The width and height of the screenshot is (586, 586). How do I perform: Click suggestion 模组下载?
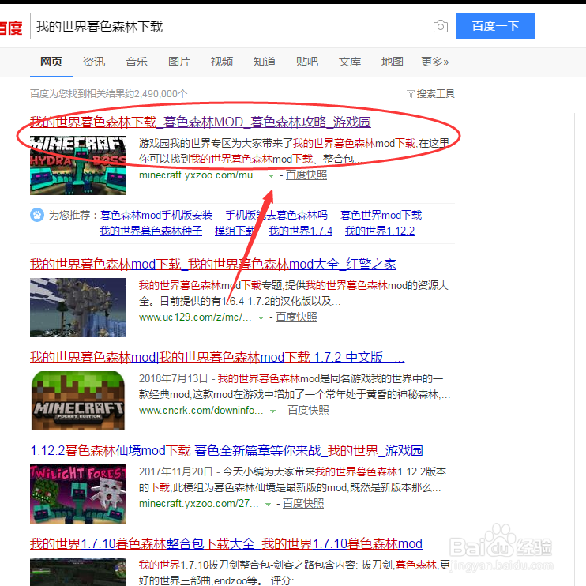coord(235,231)
